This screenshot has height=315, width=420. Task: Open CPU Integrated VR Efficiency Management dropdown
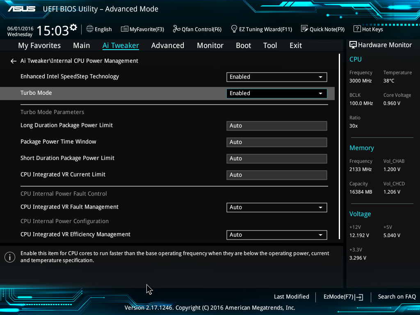(277, 235)
